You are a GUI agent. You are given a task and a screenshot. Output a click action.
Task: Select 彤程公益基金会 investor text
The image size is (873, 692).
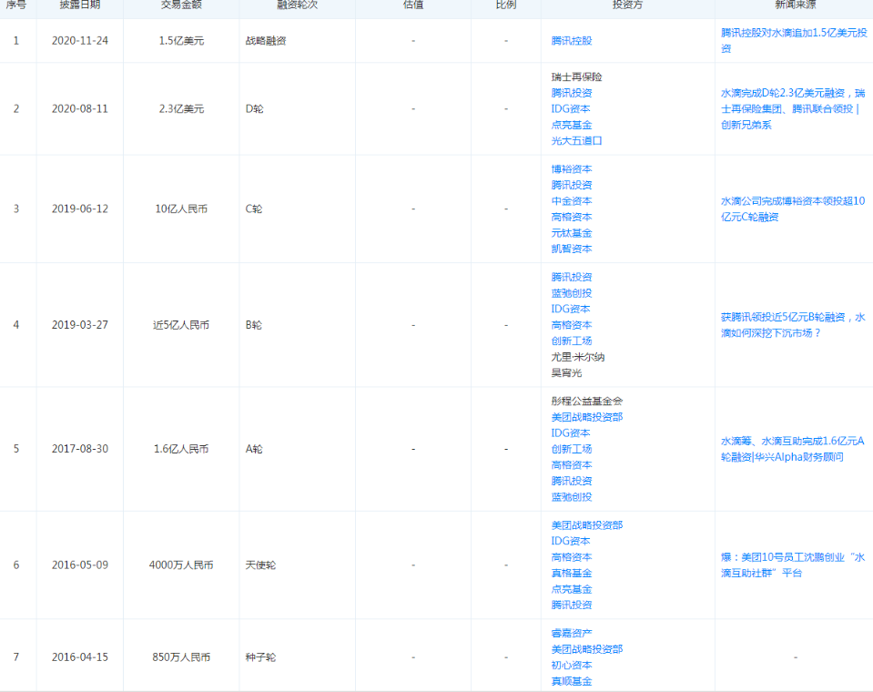pyautogui.click(x=587, y=401)
